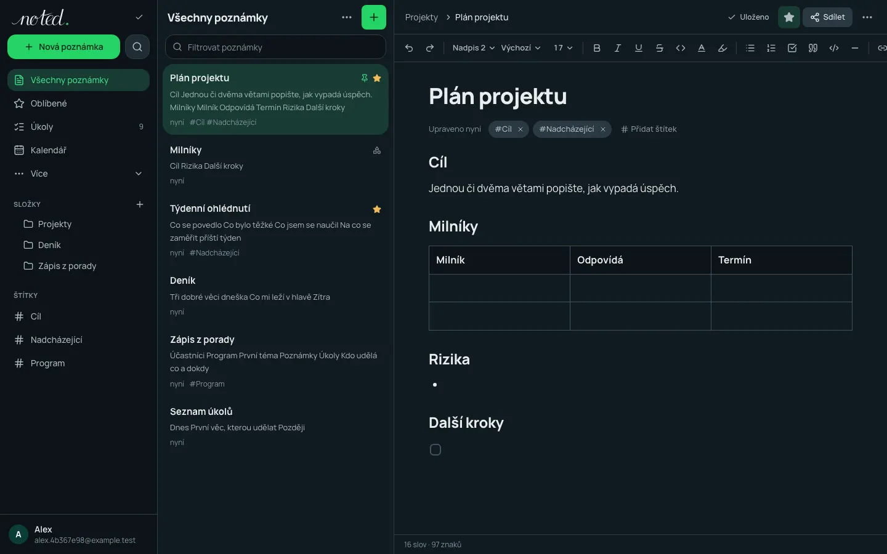Apply underline formatting

pyautogui.click(x=639, y=48)
